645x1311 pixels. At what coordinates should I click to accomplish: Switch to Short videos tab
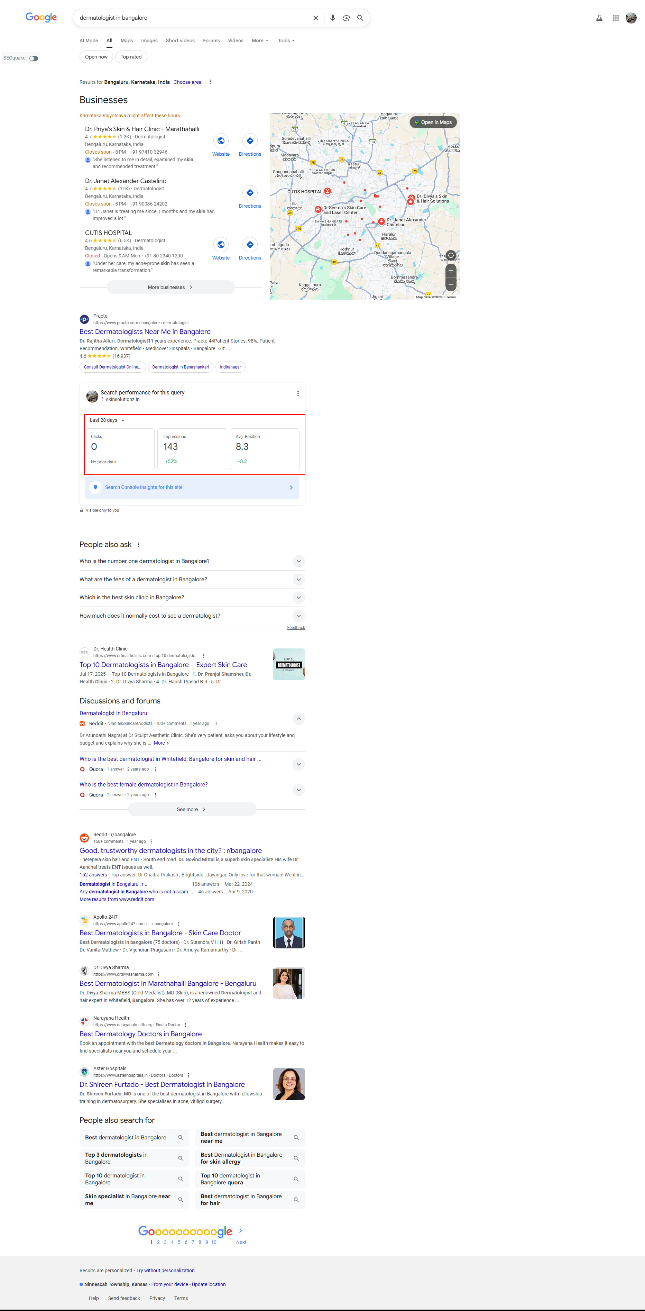[180, 41]
